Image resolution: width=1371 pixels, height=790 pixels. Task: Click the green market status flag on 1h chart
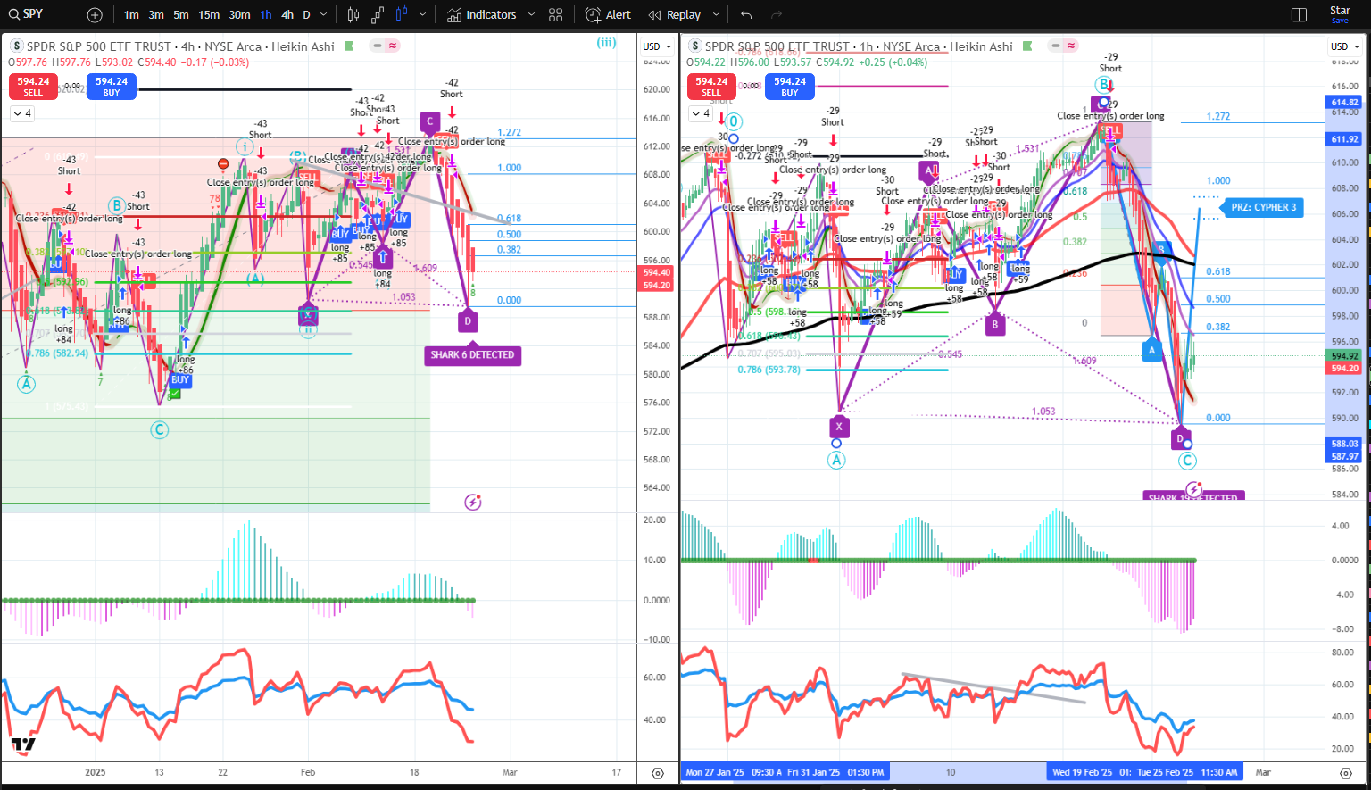point(1027,46)
